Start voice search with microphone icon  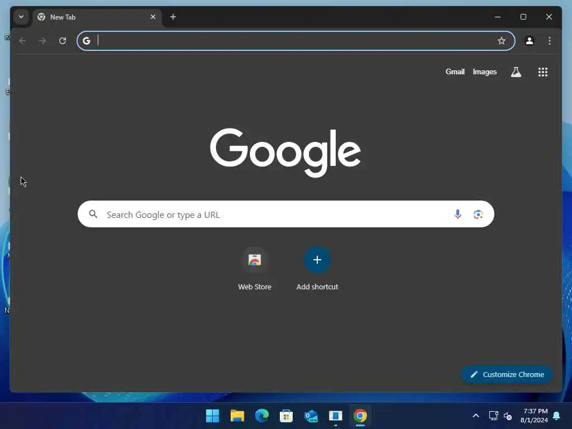click(x=457, y=214)
